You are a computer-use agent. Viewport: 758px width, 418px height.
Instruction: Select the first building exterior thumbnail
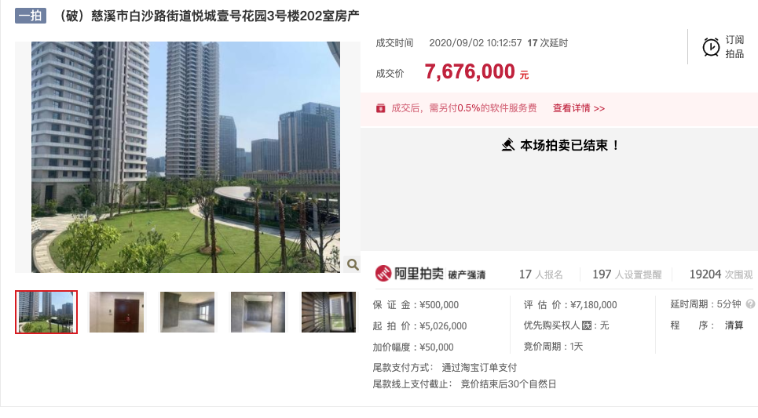[x=46, y=312]
